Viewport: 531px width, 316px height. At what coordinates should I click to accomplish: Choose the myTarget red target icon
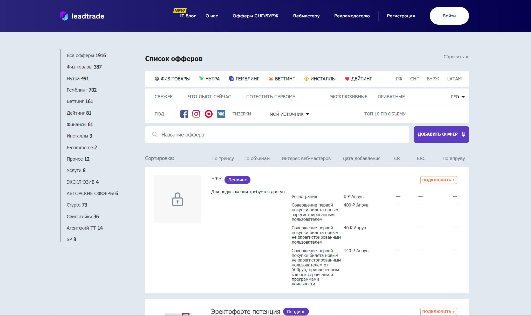click(209, 114)
